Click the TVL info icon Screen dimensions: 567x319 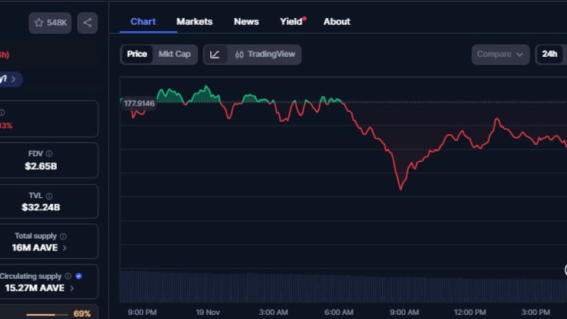(x=49, y=196)
